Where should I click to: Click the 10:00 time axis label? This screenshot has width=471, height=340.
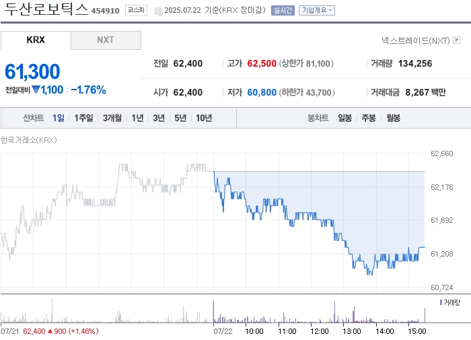click(x=254, y=331)
